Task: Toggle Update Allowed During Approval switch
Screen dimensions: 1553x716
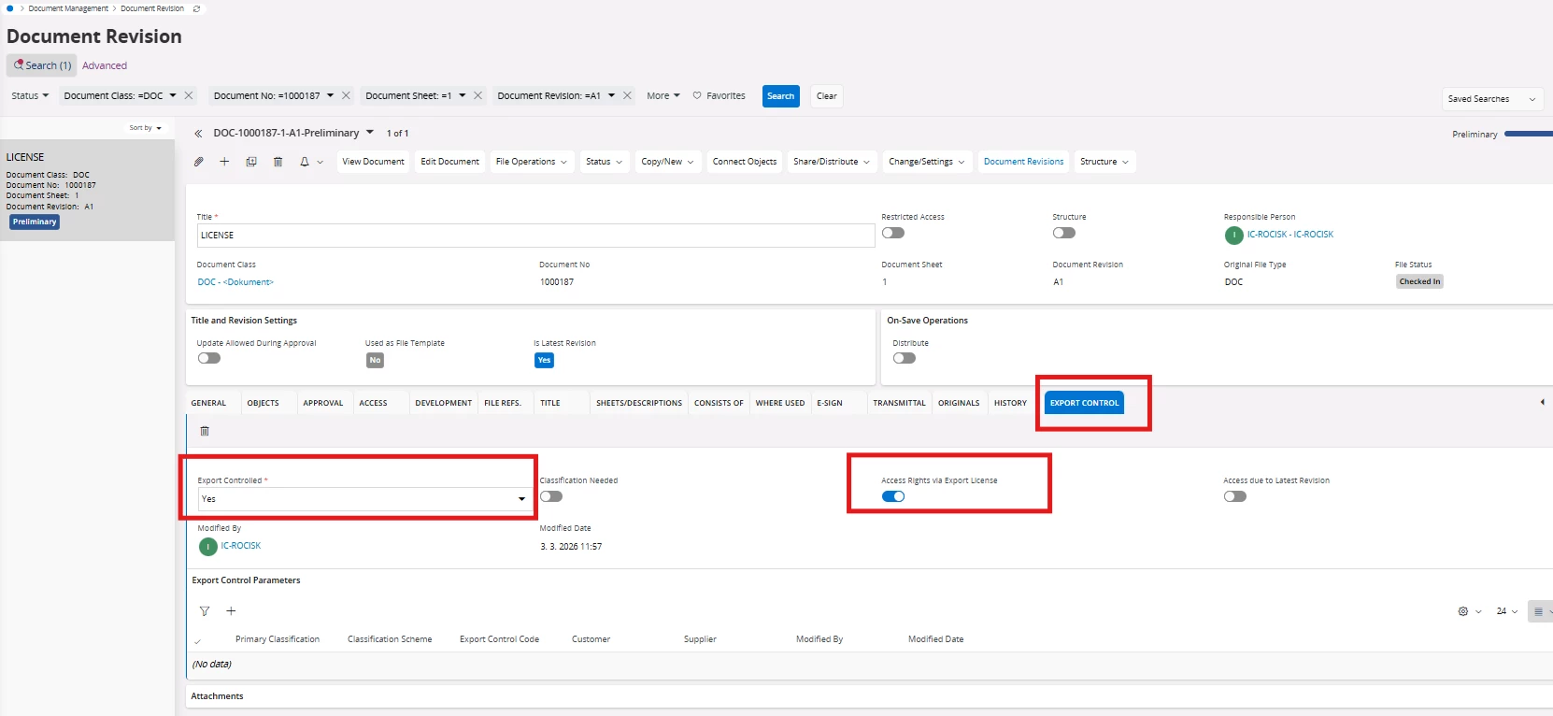Action: (x=209, y=358)
